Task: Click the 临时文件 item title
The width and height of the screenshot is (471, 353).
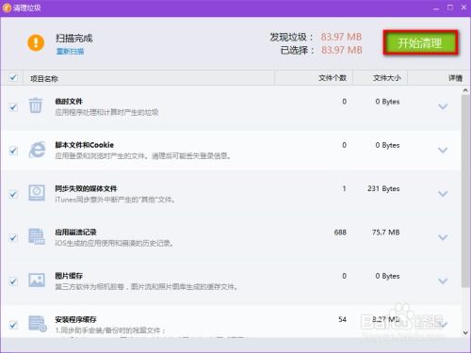Action: pos(69,102)
